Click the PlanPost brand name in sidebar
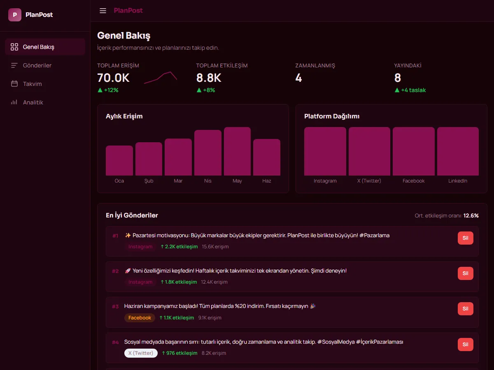The height and width of the screenshot is (370, 494). click(39, 15)
